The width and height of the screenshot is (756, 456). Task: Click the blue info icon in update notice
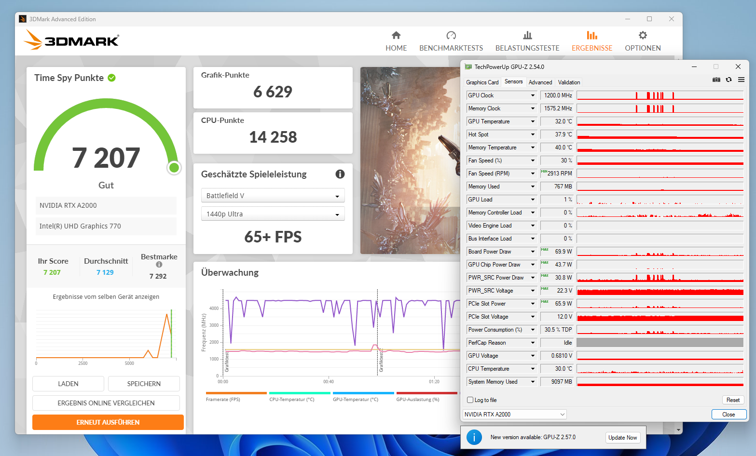(x=474, y=437)
